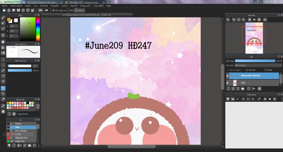Select the Gradient tool

pyautogui.click(x=3, y=53)
